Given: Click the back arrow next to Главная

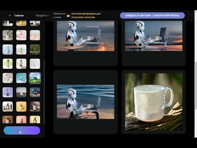Looking at the screenshot, I should pos(10,16).
